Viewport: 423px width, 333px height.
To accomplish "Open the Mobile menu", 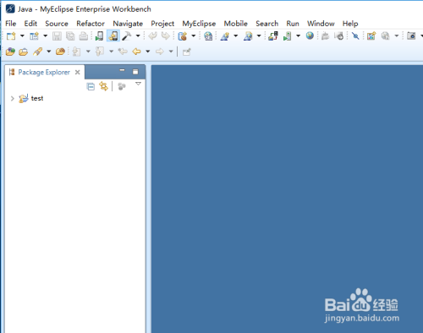I will [x=236, y=24].
